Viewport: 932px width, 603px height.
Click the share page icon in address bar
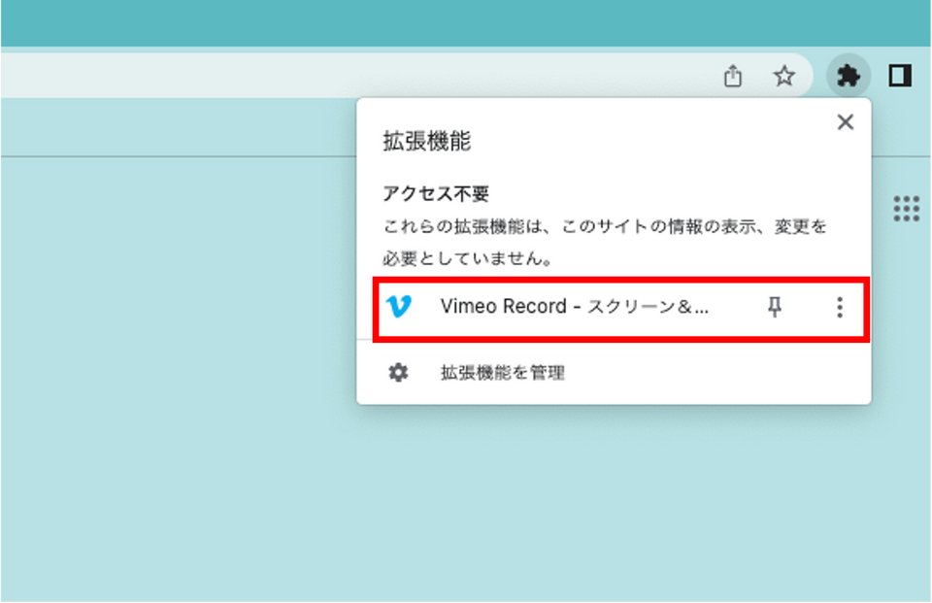coord(732,76)
